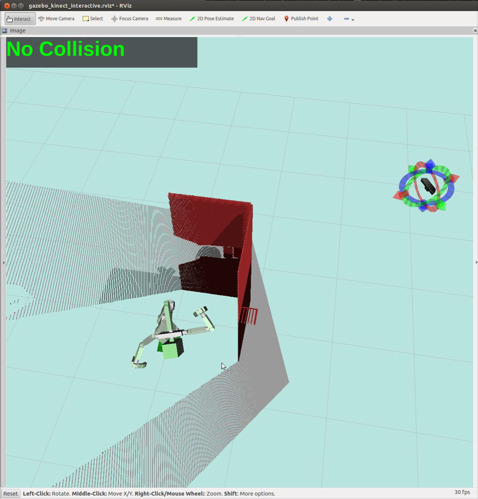Select the 2D Pose Estimate tool
This screenshot has width=478, height=499.
pyautogui.click(x=211, y=18)
